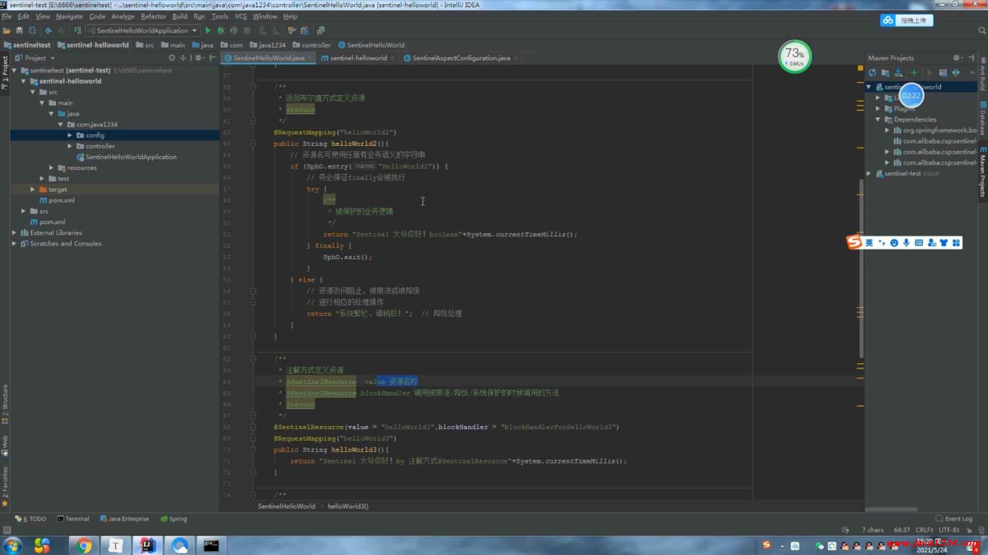Click the controller breadcrumb in navigation bar
Image resolution: width=988 pixels, height=555 pixels.
(x=311, y=45)
